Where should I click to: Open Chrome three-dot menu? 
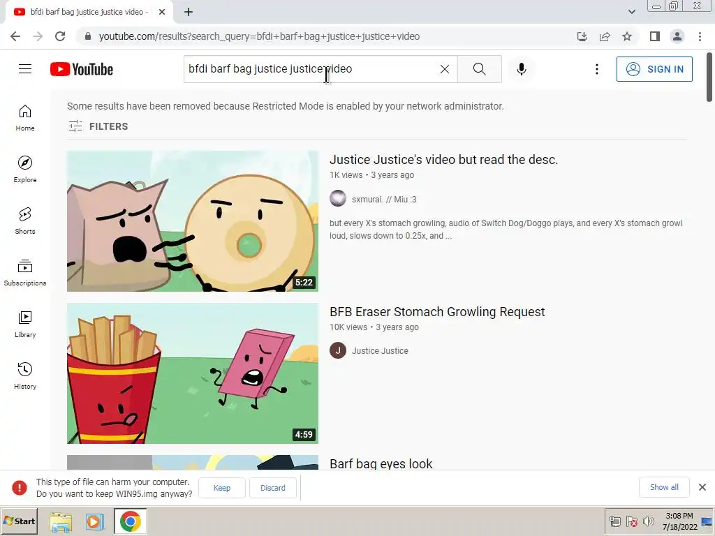point(700,36)
